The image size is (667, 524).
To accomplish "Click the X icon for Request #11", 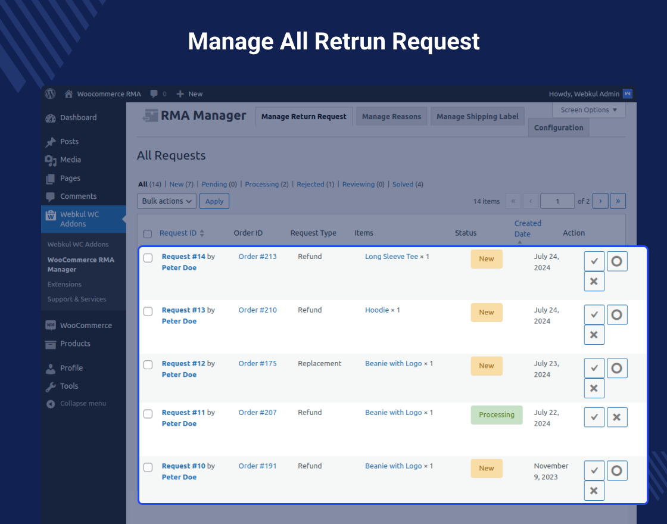I will [x=617, y=417].
